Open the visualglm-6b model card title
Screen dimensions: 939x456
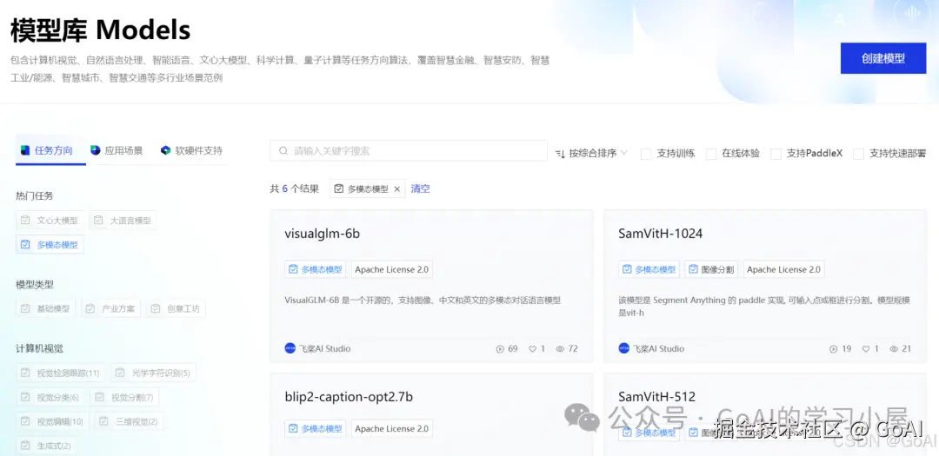pos(323,234)
